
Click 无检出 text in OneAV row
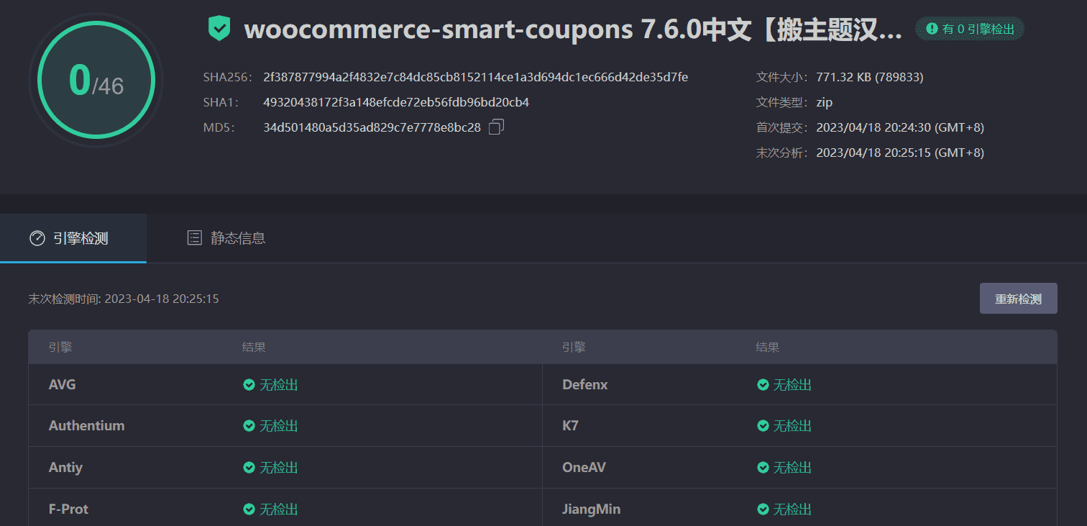tap(792, 468)
